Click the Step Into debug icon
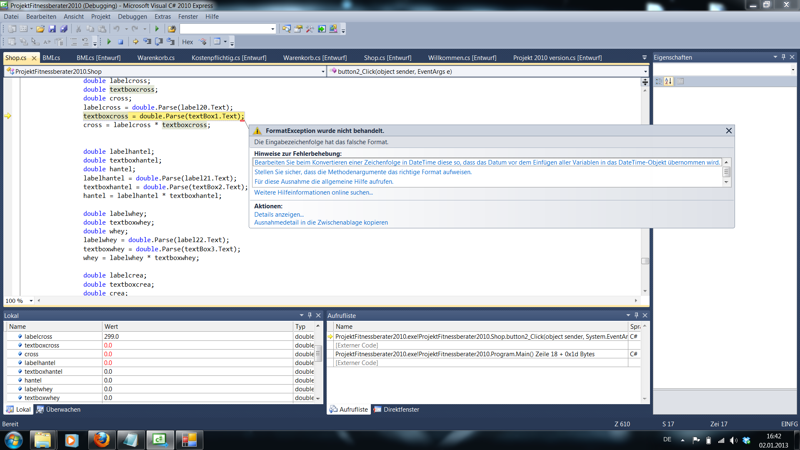The width and height of the screenshot is (800, 450). 147,42
